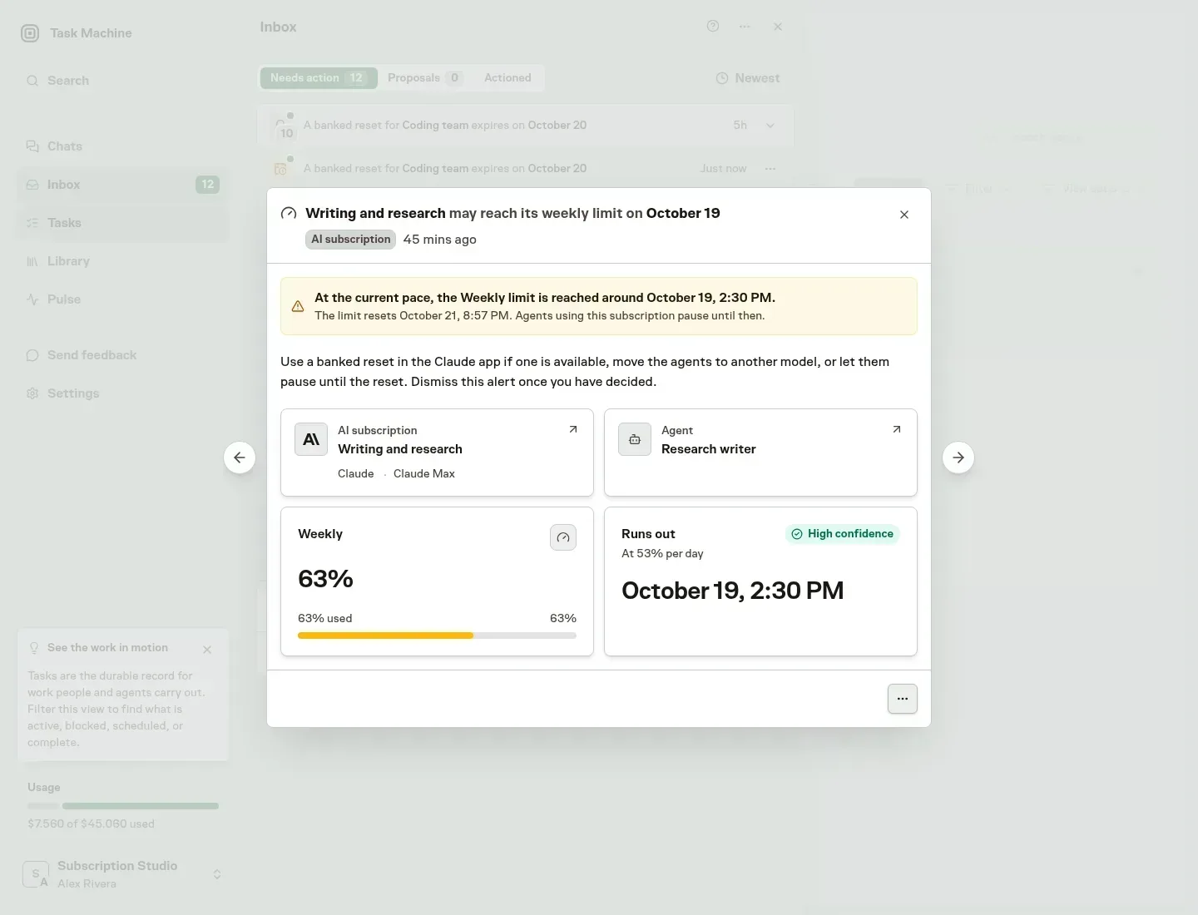The width and height of the screenshot is (1198, 915).
Task: Click the text "October 19, 2:30 PM" in Runs out card
Action: [x=732, y=591]
